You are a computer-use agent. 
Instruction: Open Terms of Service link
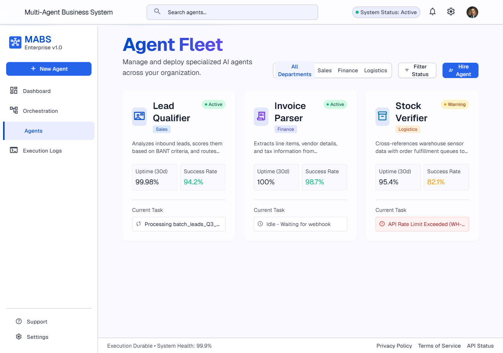(x=439, y=346)
